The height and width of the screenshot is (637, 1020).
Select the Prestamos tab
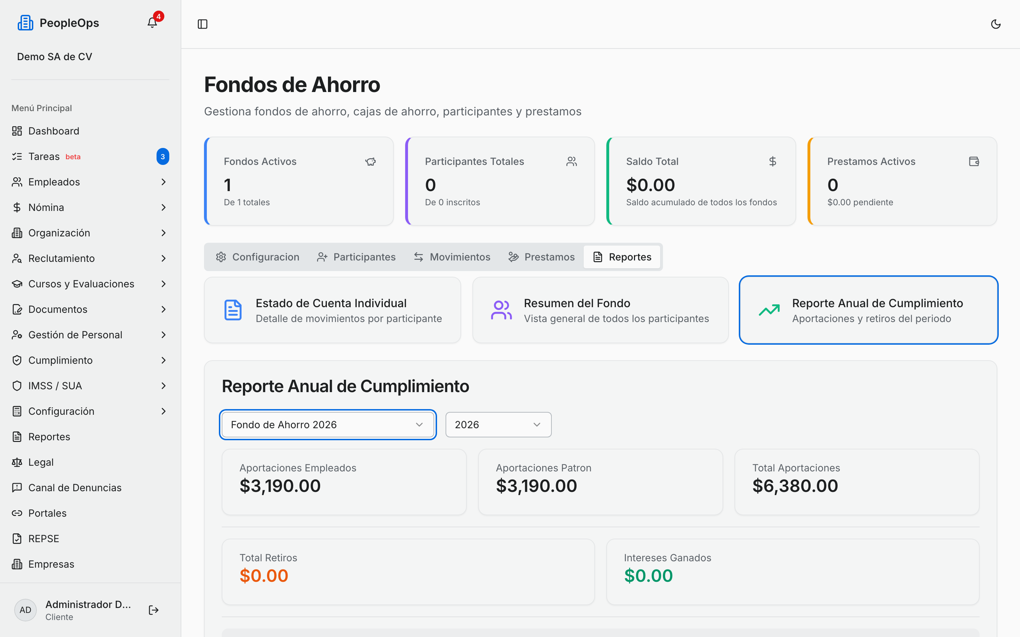[542, 257]
